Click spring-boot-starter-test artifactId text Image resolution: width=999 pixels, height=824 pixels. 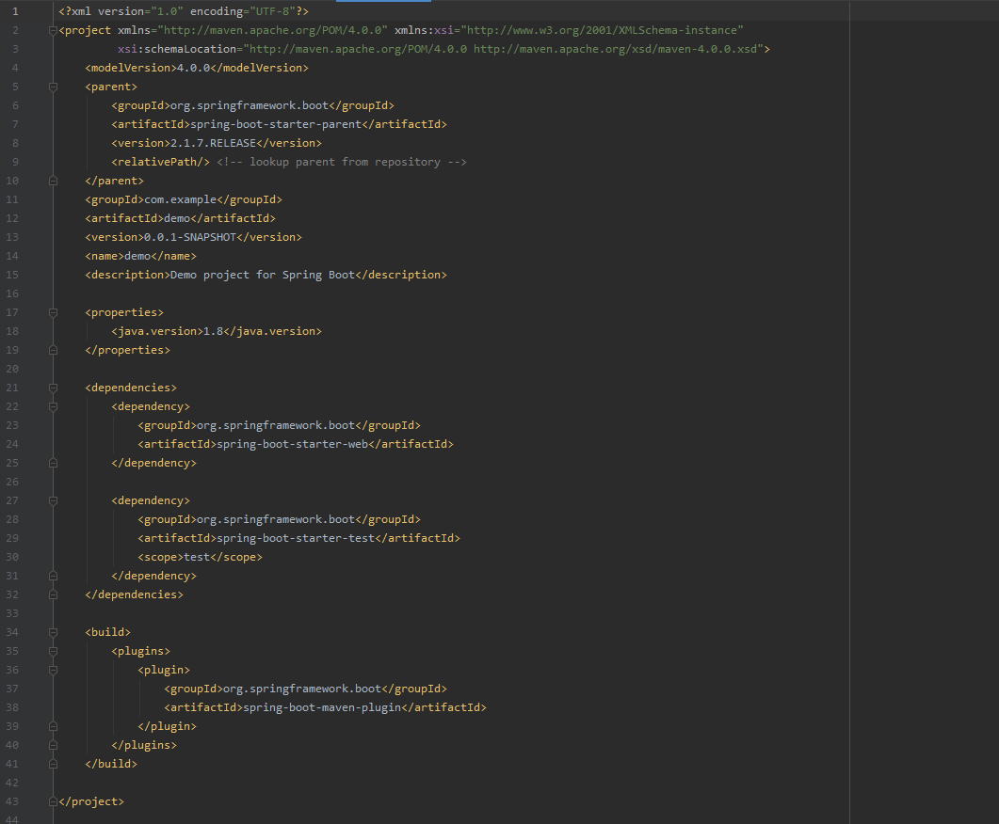tap(296, 538)
